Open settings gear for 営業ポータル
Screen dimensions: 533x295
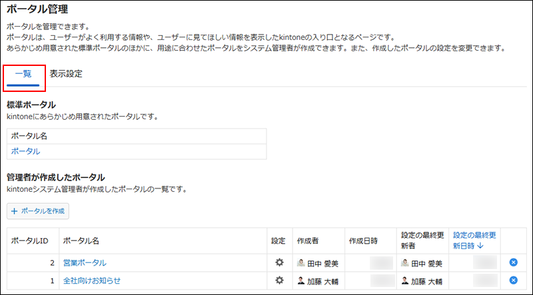click(x=280, y=262)
